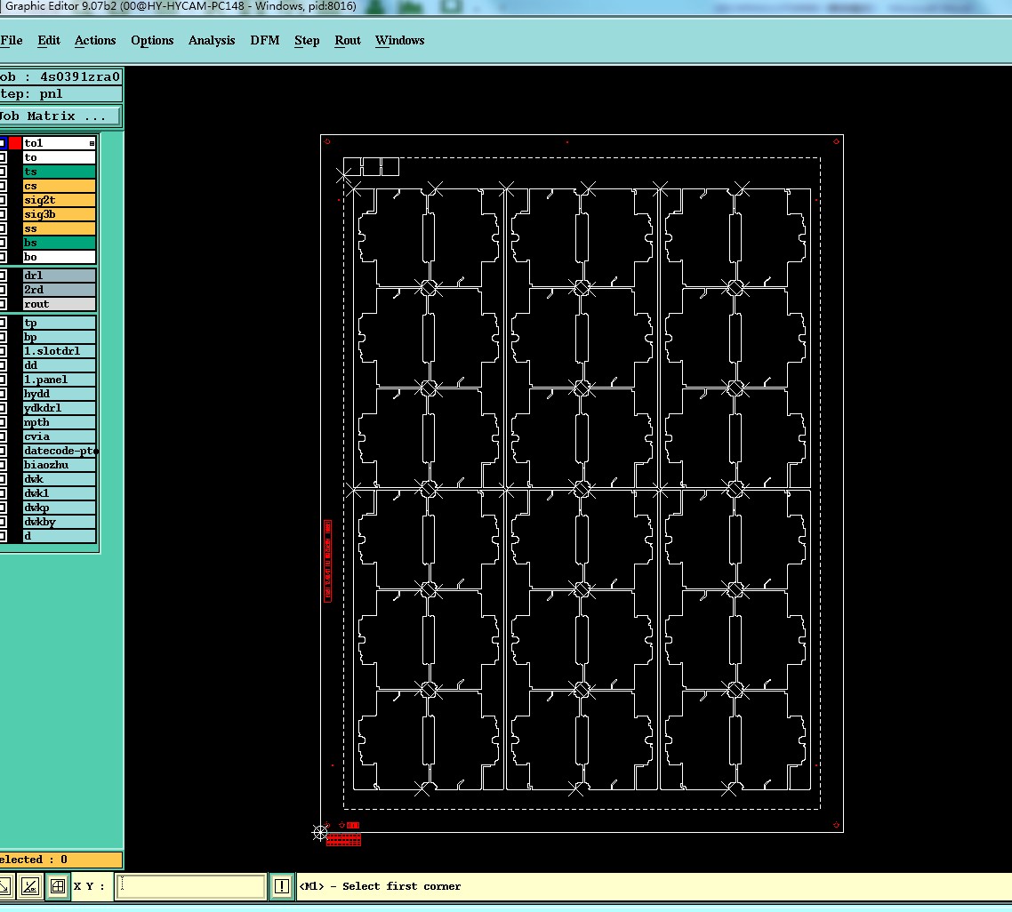Select the 1.panel layer row
The width and height of the screenshot is (1012, 912).
tap(60, 380)
